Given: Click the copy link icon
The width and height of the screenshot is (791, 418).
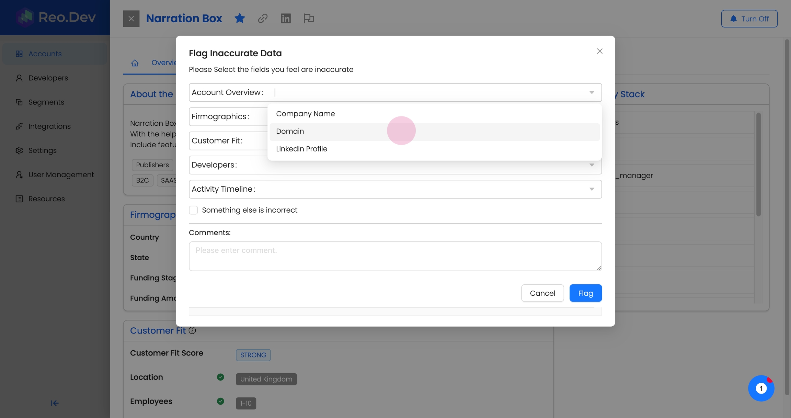Looking at the screenshot, I should 263,18.
